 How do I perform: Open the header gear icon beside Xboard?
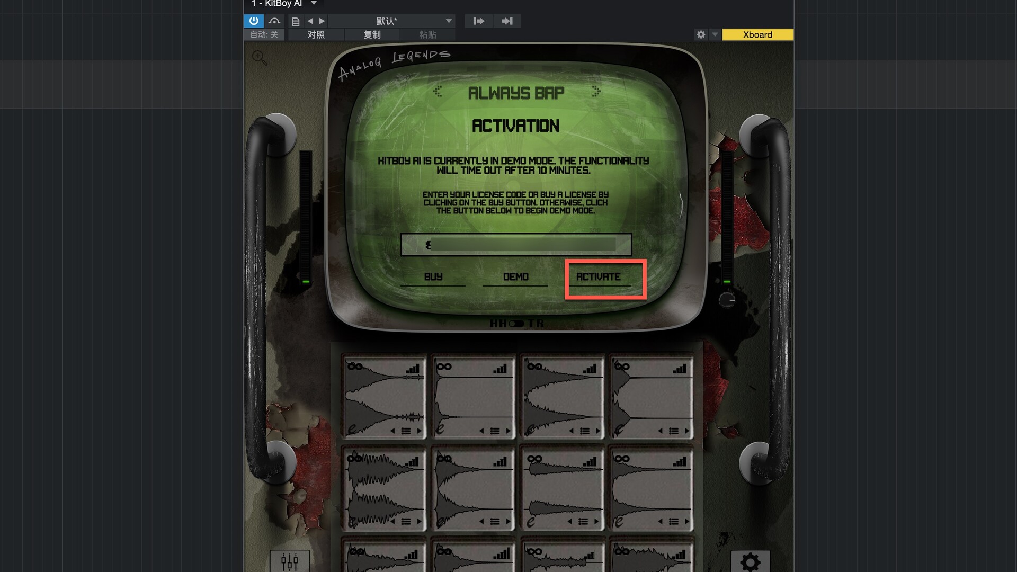[x=701, y=34]
